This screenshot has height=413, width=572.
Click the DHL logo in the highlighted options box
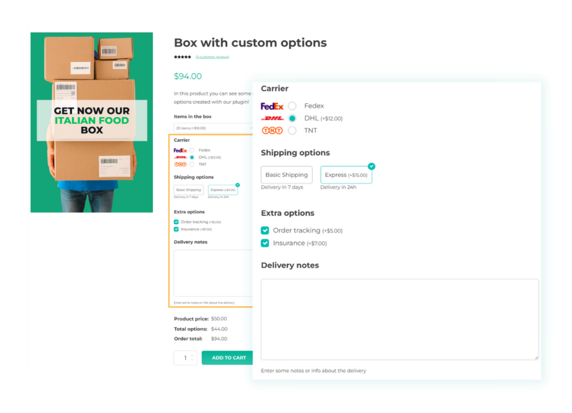180,157
